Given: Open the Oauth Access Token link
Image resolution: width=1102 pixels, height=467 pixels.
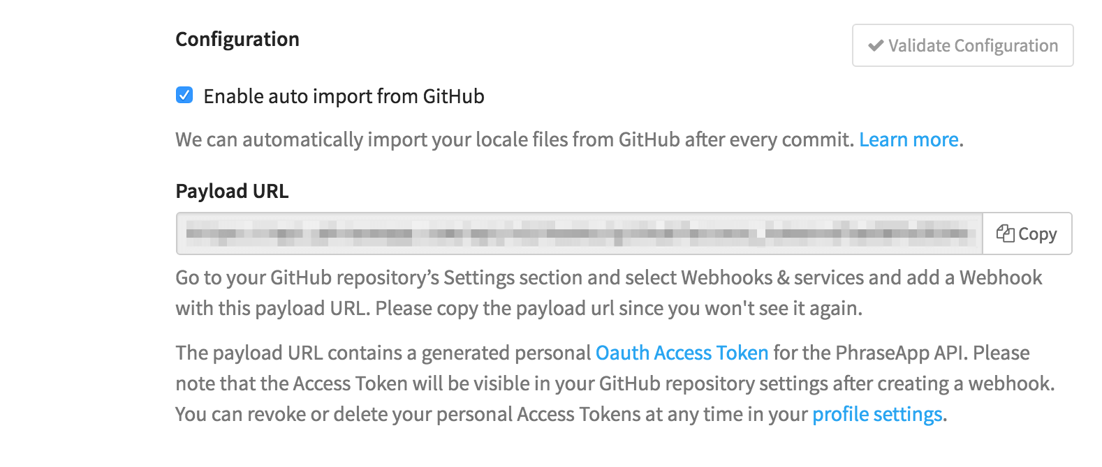Looking at the screenshot, I should [x=682, y=353].
